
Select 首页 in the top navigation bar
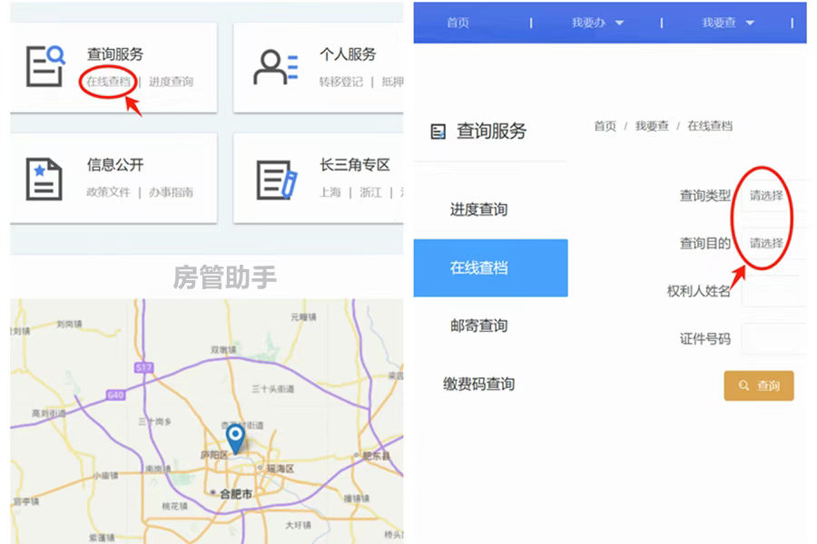point(458,23)
